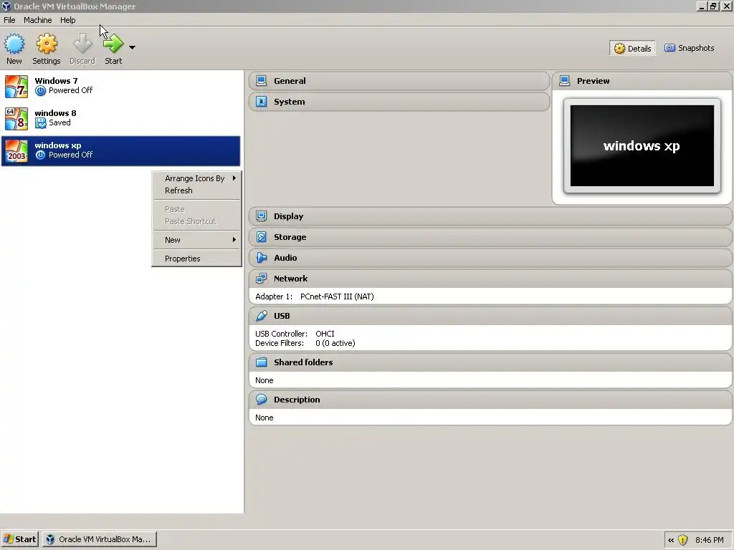Image resolution: width=734 pixels, height=550 pixels.
Task: Open the dropdown arrow beside Start
Action: click(132, 47)
